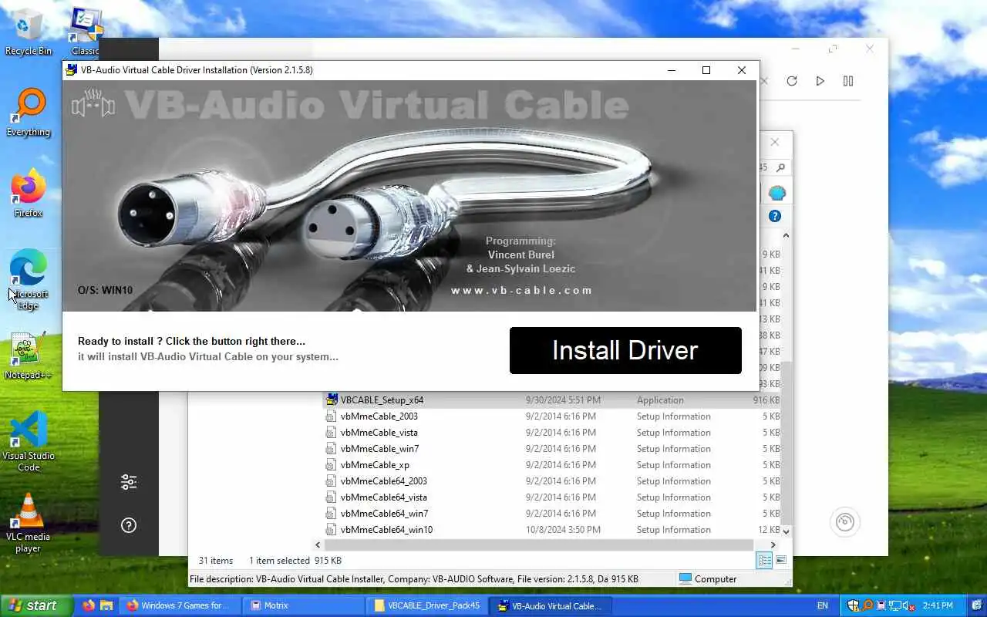Select the vbMmeCable_win7 file
This screenshot has width=987, height=617.
click(379, 449)
